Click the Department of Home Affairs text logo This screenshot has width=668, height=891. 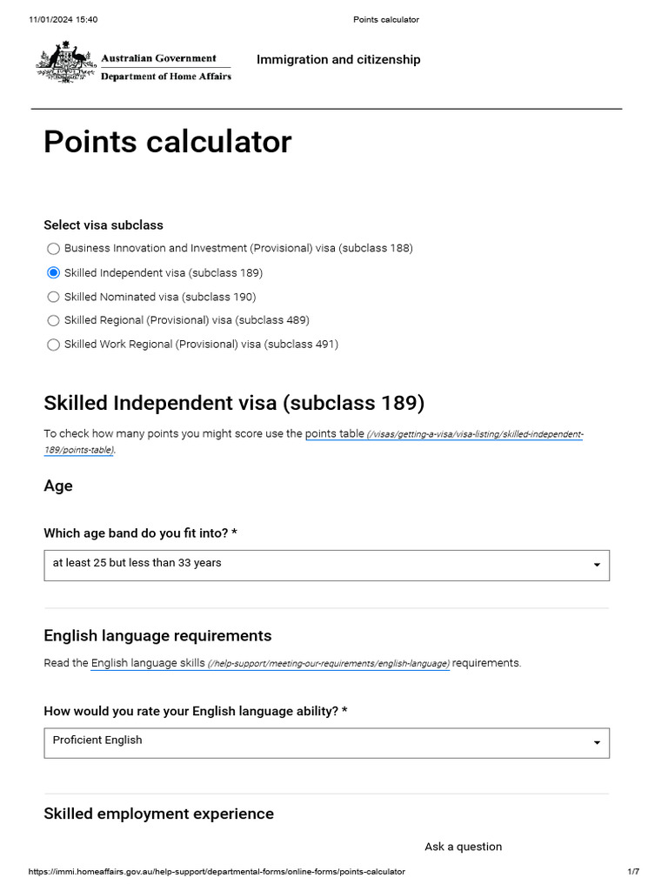(x=166, y=77)
